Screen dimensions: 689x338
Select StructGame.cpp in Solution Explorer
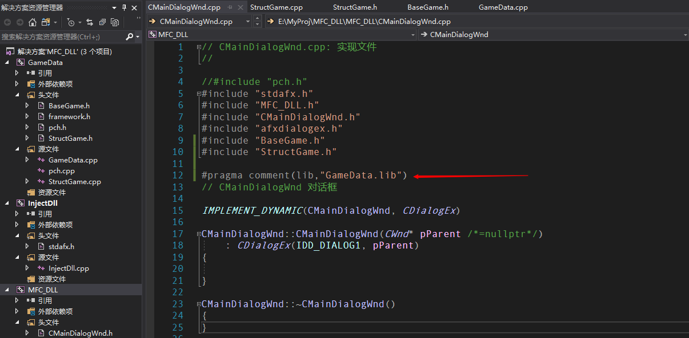coord(75,181)
